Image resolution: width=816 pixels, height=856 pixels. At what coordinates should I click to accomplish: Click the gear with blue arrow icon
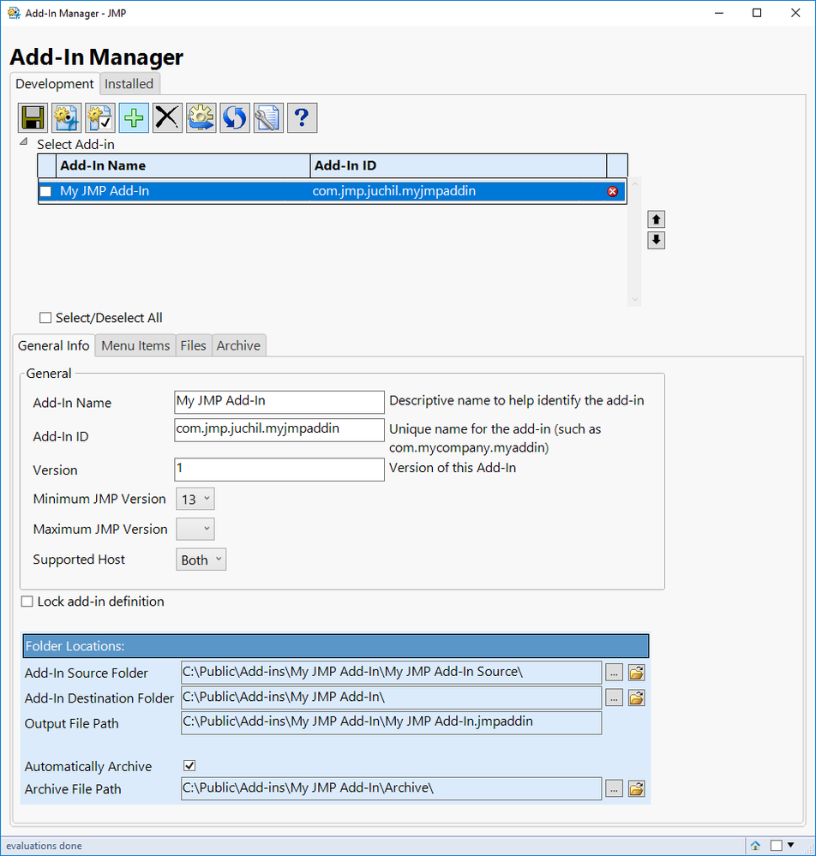(201, 117)
